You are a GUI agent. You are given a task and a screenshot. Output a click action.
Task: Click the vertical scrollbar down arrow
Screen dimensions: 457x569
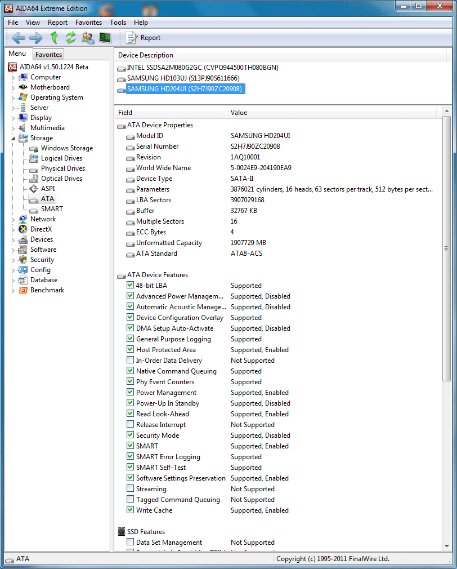pos(447,546)
